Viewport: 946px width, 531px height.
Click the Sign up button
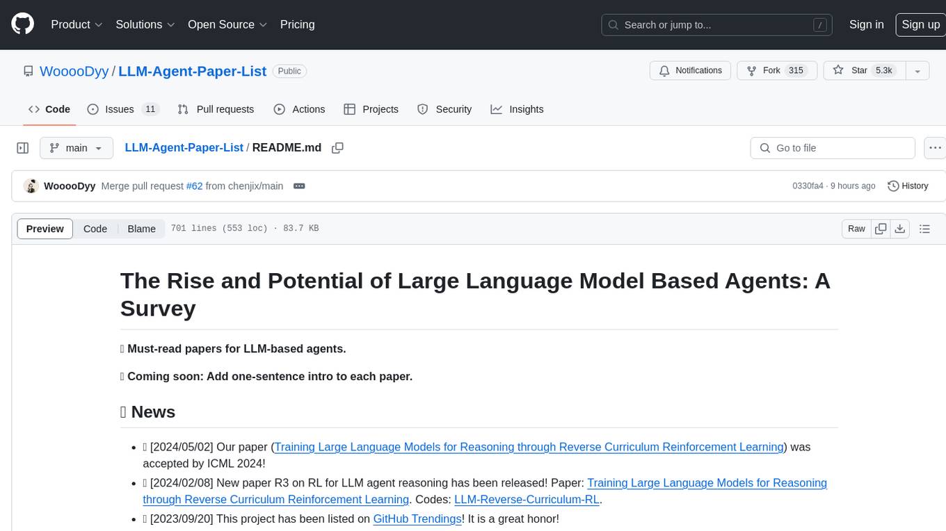coord(920,24)
